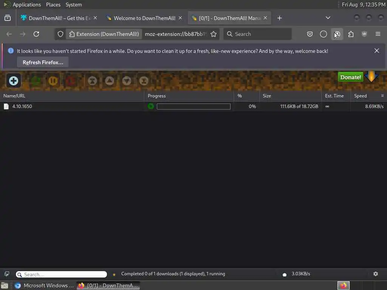This screenshot has width=387, height=290.
Task: Click the file icon of 4.10.1650
Action: click(x=6, y=106)
